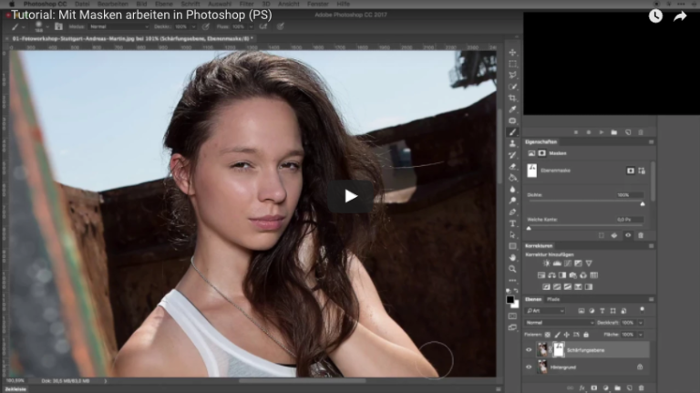Select the Crop tool

tap(512, 98)
